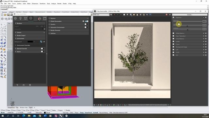The height and width of the screenshot is (118, 209).
Task: Click the load settings folder icon in Asset Editor
Action: (x=24, y=85)
